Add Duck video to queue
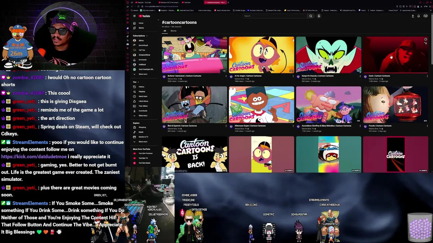The image size is (433, 243). point(426,44)
